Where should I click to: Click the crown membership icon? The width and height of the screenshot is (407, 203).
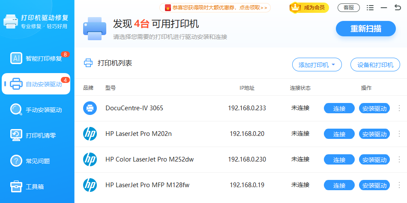point(295,7)
